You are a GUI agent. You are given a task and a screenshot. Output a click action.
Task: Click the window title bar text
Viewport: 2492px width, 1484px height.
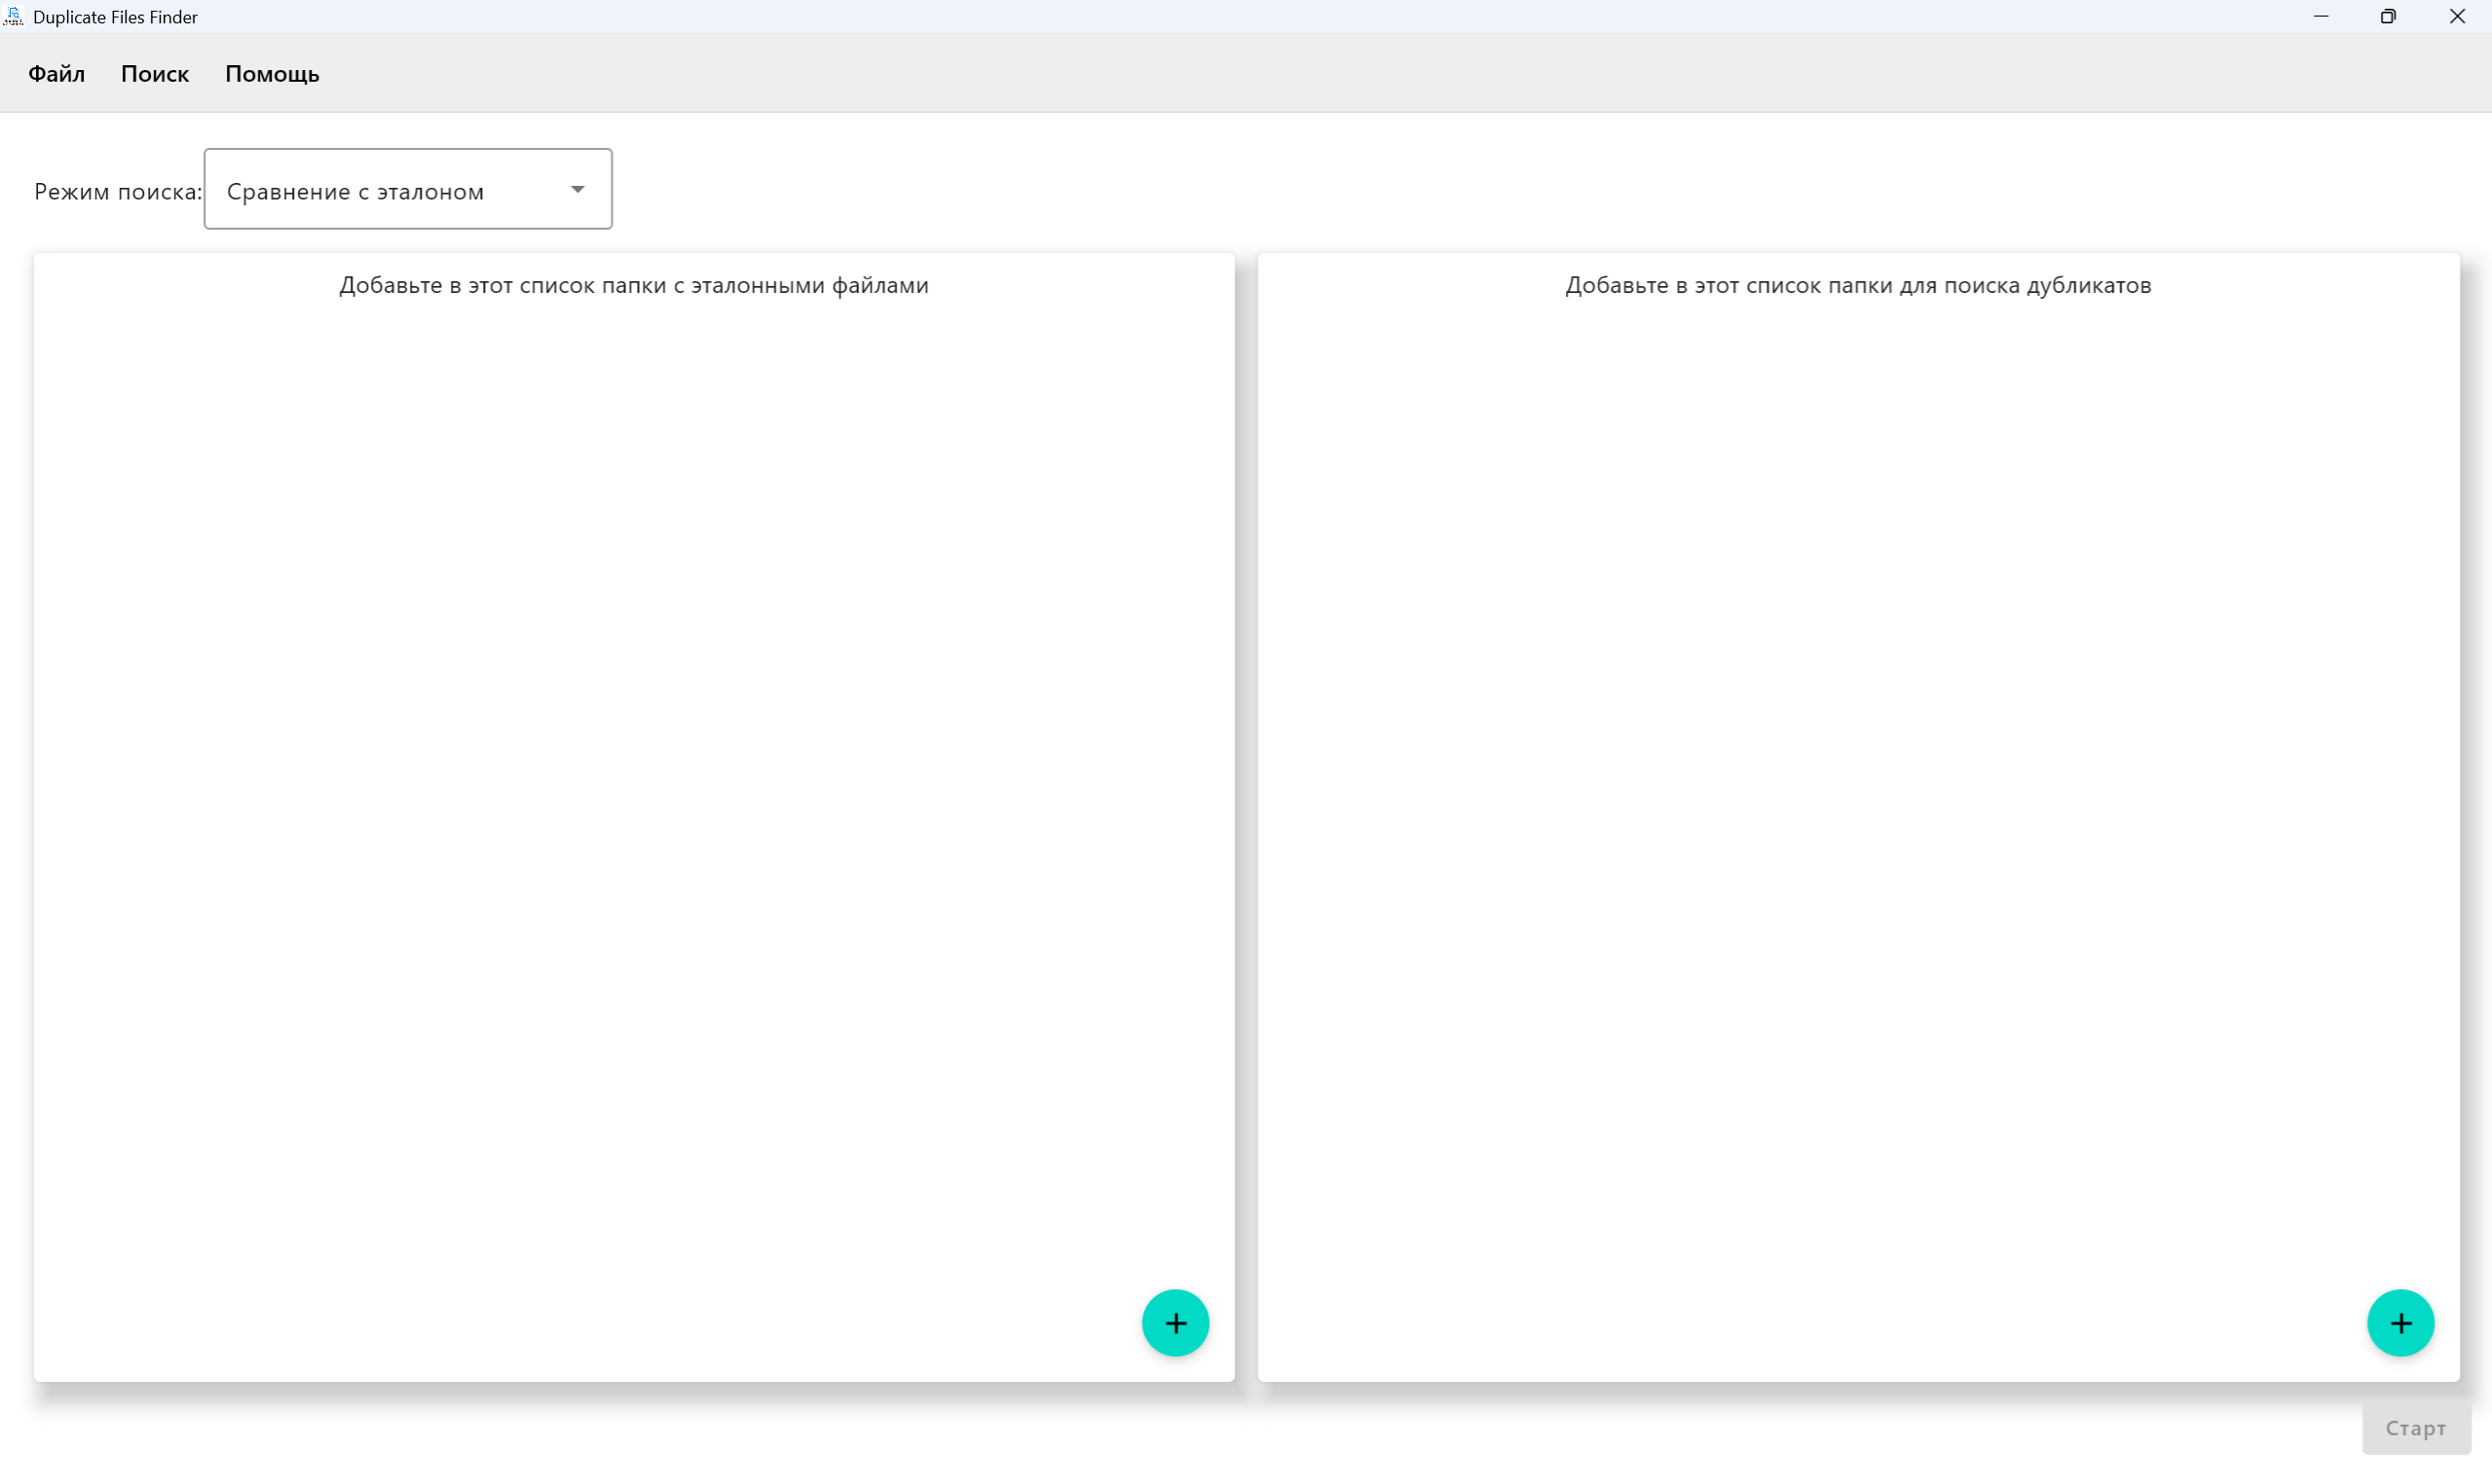pyautogui.click(x=115, y=17)
